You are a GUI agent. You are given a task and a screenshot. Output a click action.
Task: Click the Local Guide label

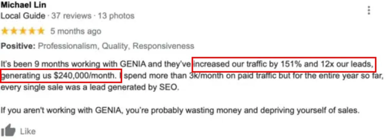pos(23,15)
